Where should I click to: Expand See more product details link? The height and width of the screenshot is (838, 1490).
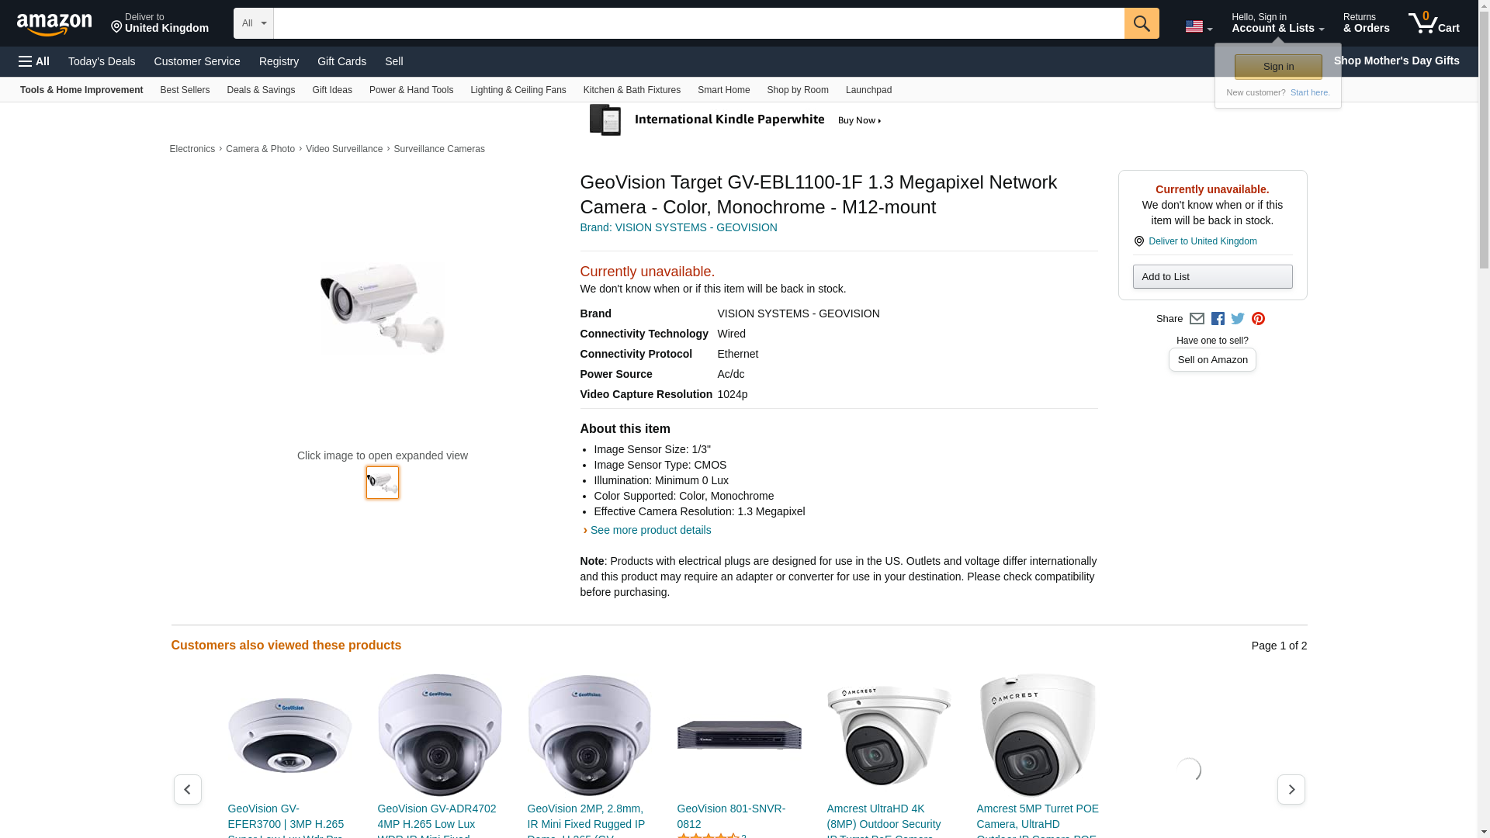click(650, 531)
